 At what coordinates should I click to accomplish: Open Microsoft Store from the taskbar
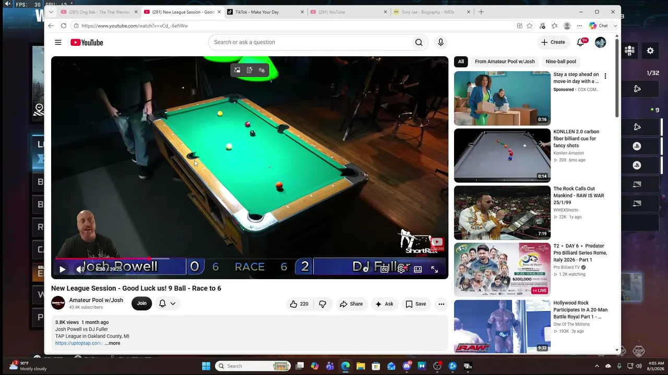click(376, 366)
